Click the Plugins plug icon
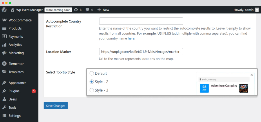 coord(4,91)
